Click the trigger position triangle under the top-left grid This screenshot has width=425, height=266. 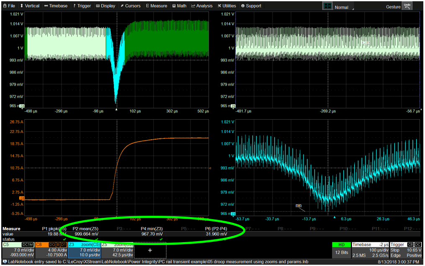click(x=116, y=110)
